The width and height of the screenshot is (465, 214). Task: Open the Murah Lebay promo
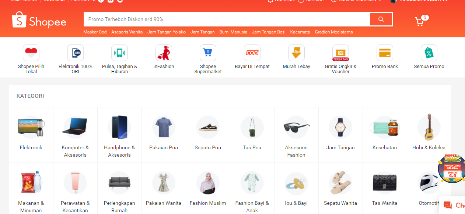[297, 57]
